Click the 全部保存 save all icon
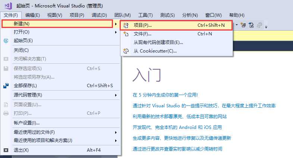The image size is (293, 158). tap(6, 86)
